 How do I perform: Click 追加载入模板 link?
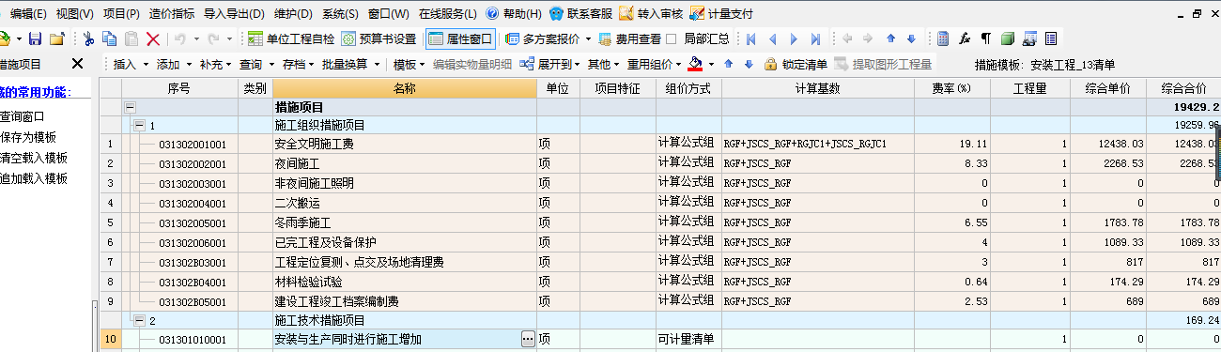(34, 178)
